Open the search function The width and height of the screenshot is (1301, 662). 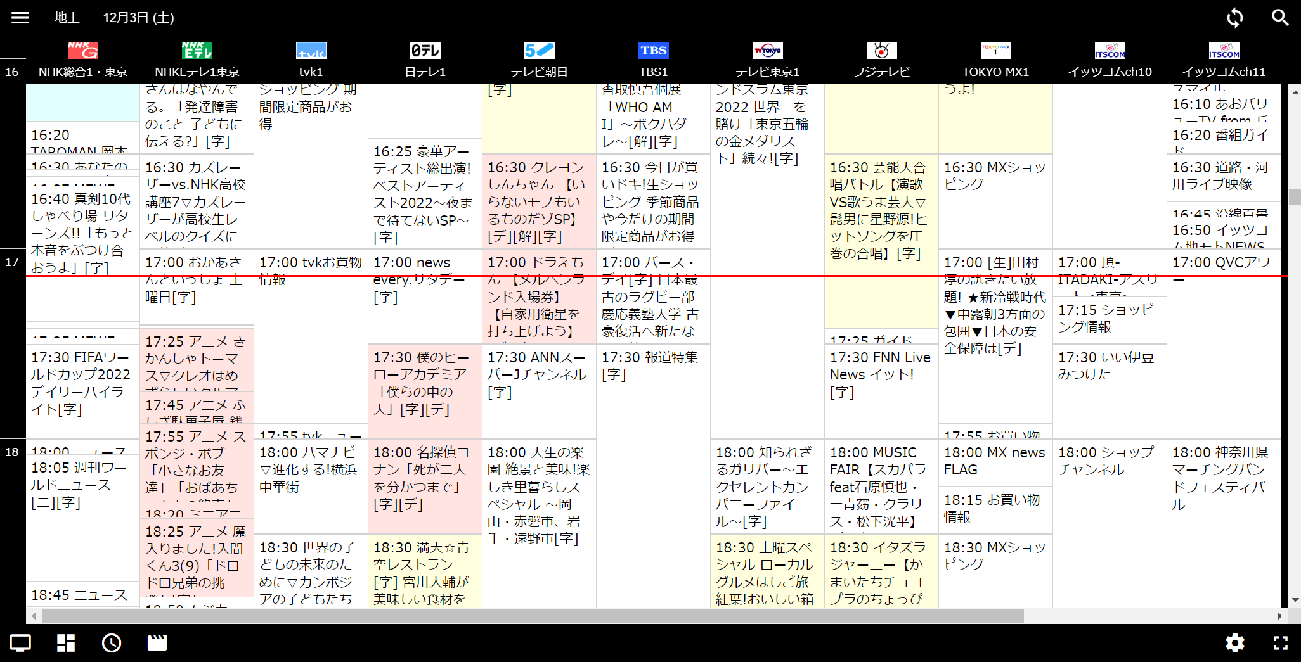point(1280,17)
